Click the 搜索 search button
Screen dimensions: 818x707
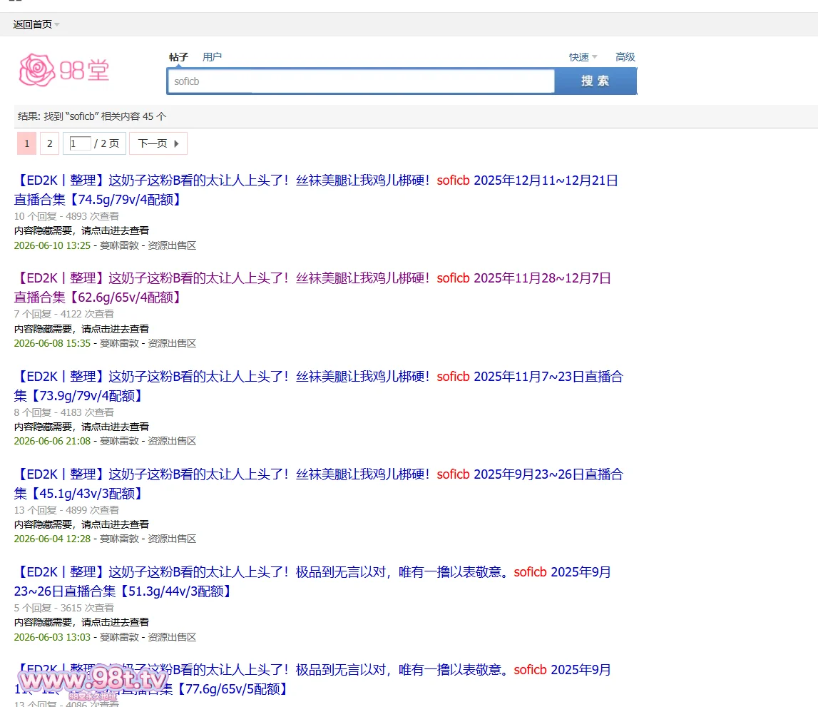click(x=595, y=81)
